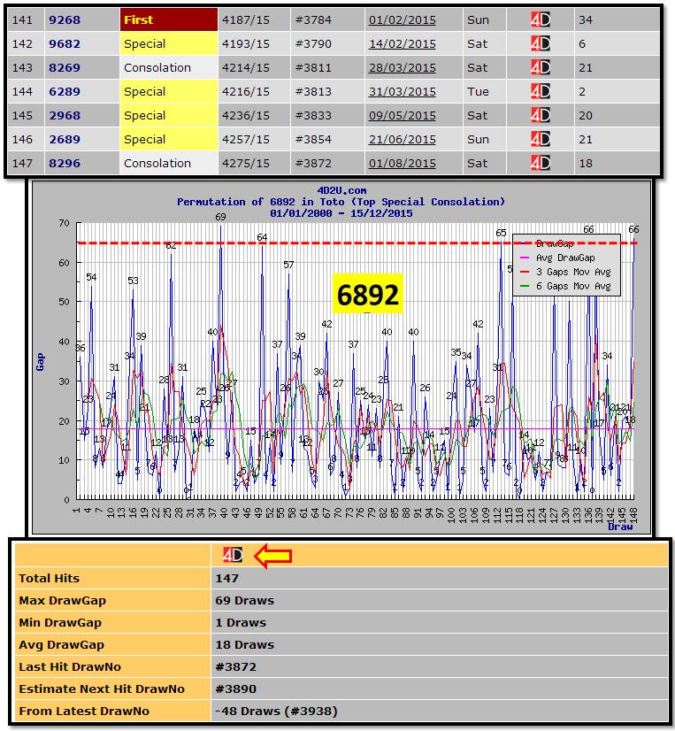The image size is (675, 731).
Task: Select number 2968 in the results table
Action: pos(65,116)
